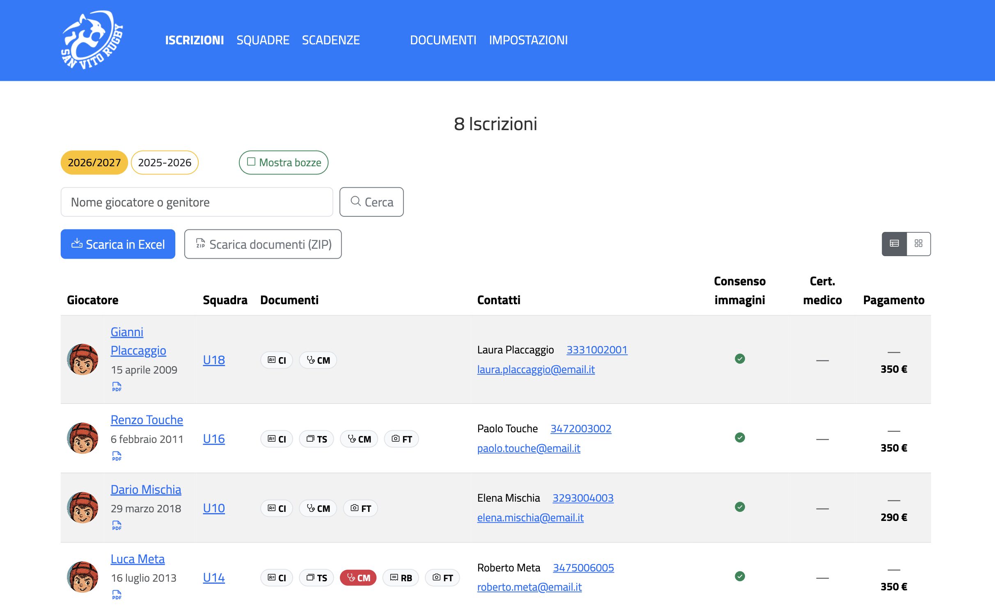Open the U14 team link

(214, 577)
